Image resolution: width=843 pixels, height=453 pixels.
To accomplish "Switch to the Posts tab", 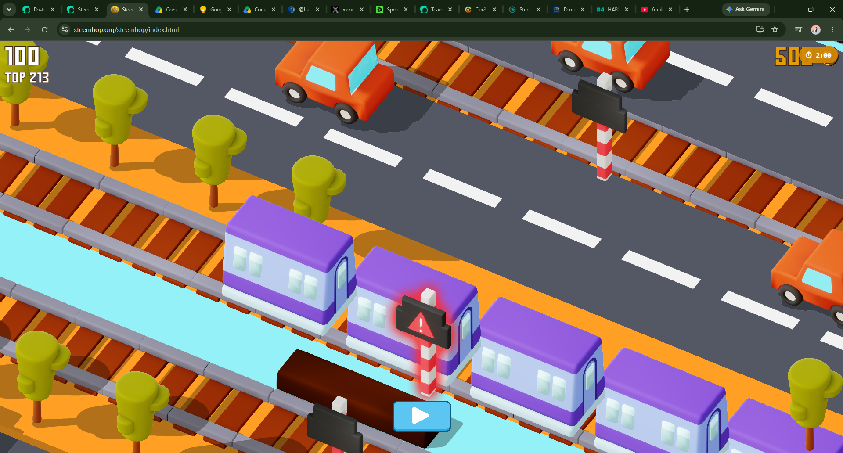I will click(x=34, y=9).
